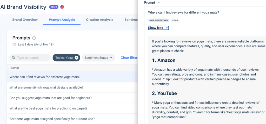Click the magnifier icon in search box
Image resolution: width=266 pixels, height=124 pixels.
click(x=14, y=58)
